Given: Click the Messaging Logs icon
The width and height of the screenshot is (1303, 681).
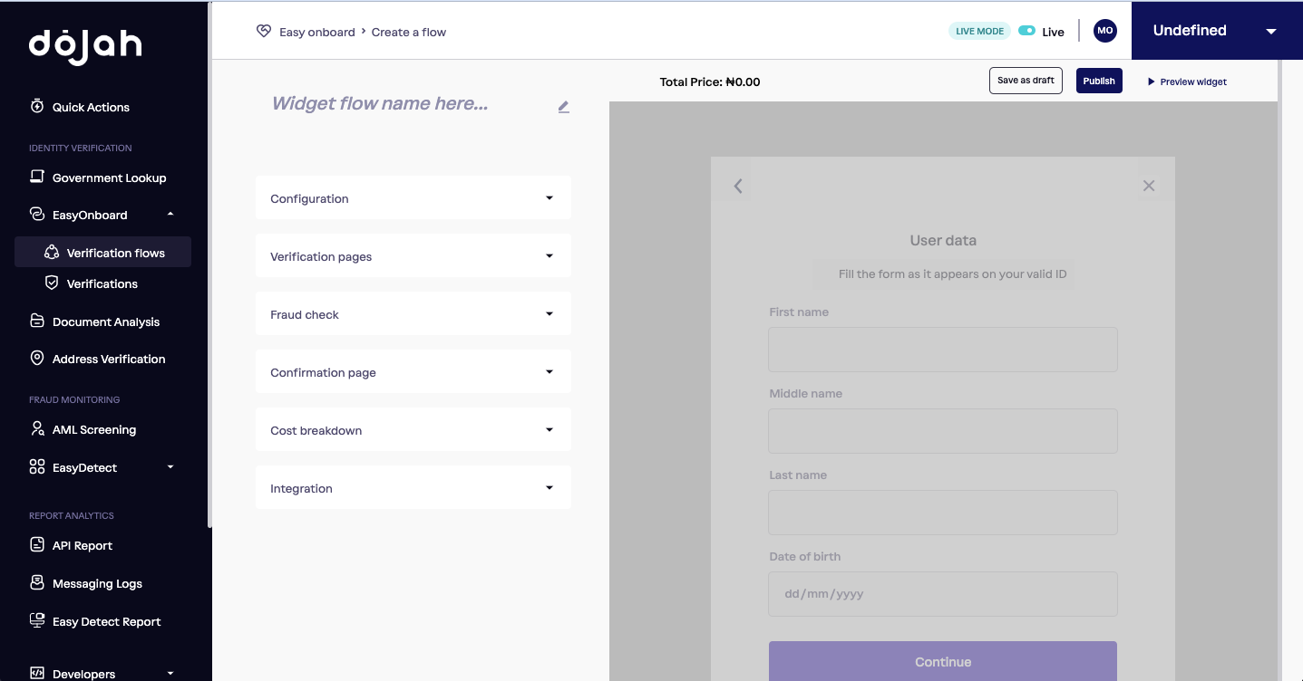Looking at the screenshot, I should (x=37, y=583).
